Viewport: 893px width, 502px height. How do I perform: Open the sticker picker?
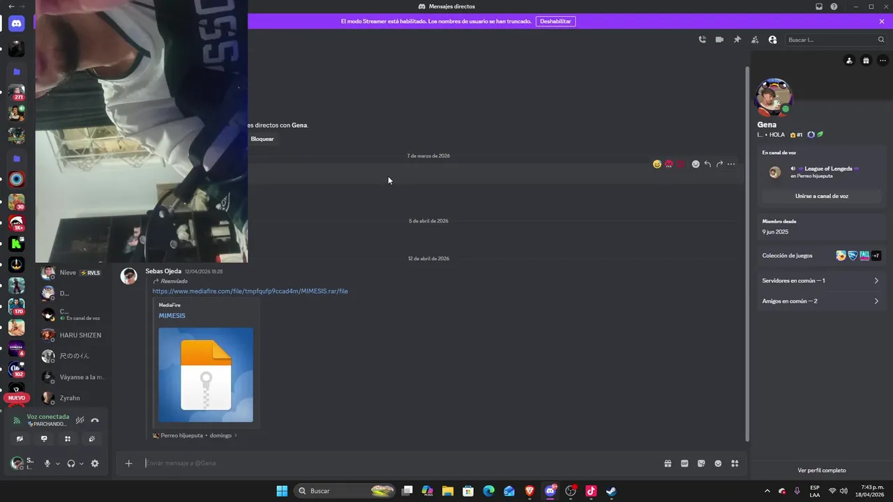click(x=701, y=463)
